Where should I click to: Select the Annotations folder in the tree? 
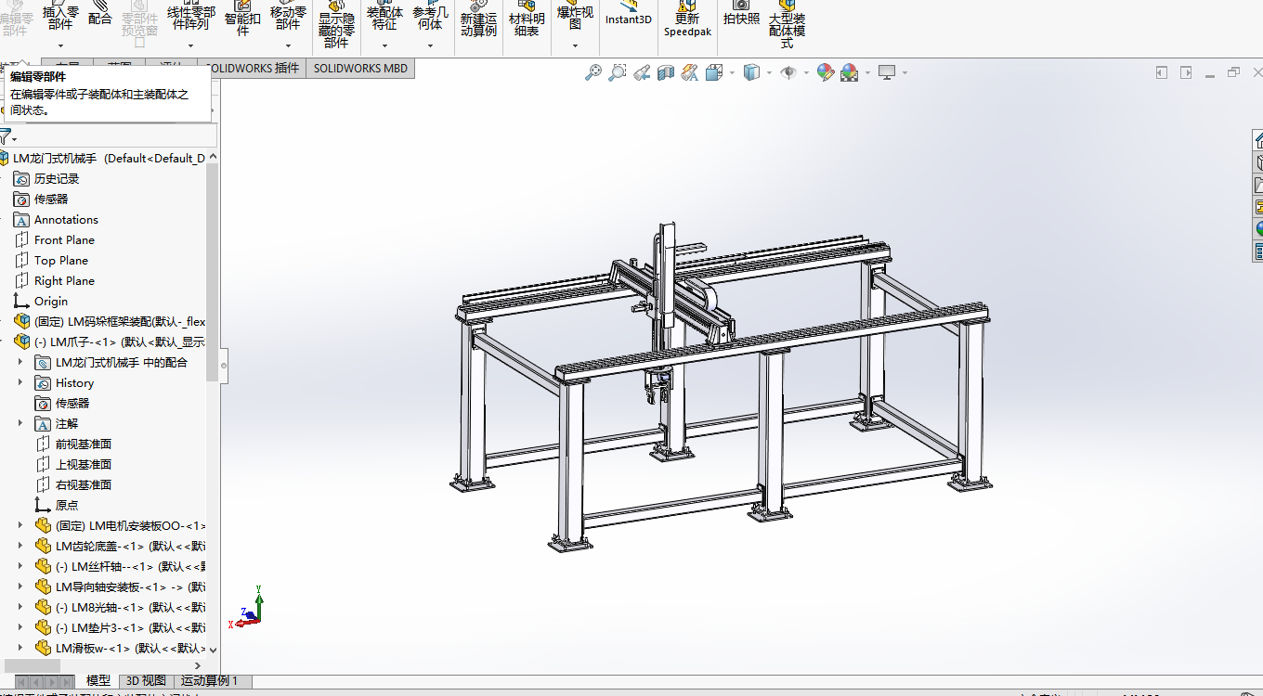pos(66,219)
